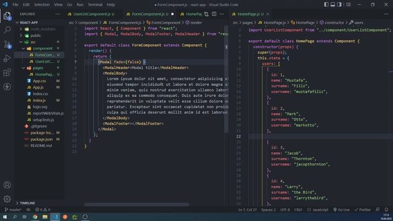393x221 pixels.
Task: Click the feedback icon in status bar
Action: click(x=378, y=210)
